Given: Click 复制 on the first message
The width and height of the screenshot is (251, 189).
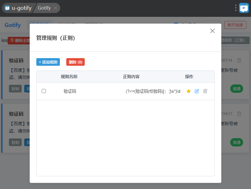Looking at the screenshot, I should tap(15, 89).
